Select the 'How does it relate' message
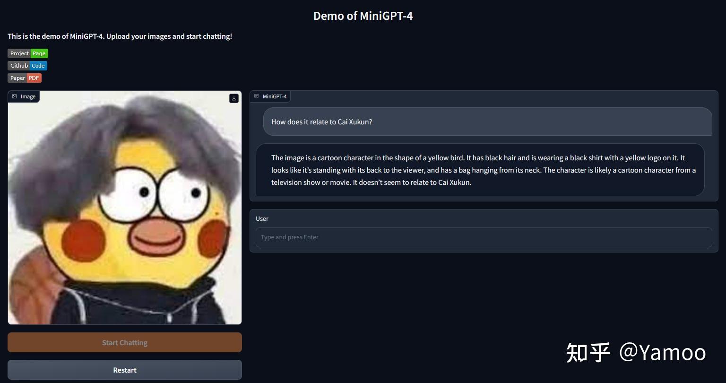Image resolution: width=726 pixels, height=383 pixels. (487, 122)
